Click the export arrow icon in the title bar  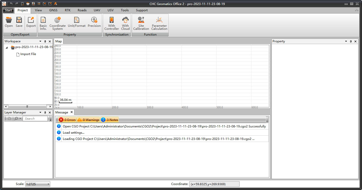pos(50,4)
